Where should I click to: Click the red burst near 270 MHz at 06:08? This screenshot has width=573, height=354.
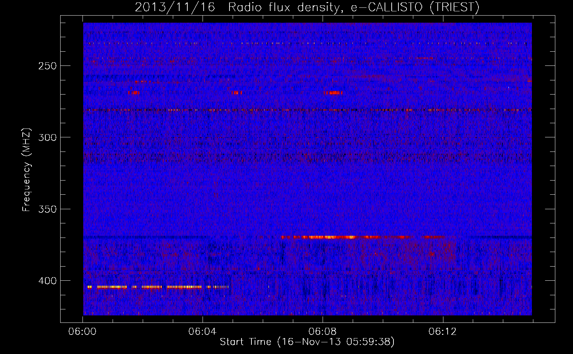333,93
